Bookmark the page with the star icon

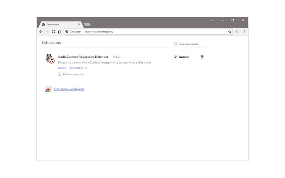(229, 32)
